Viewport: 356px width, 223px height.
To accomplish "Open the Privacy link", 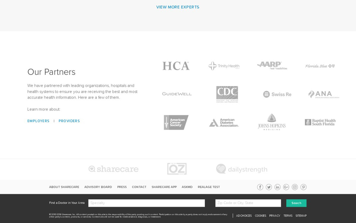I will point(275,216).
